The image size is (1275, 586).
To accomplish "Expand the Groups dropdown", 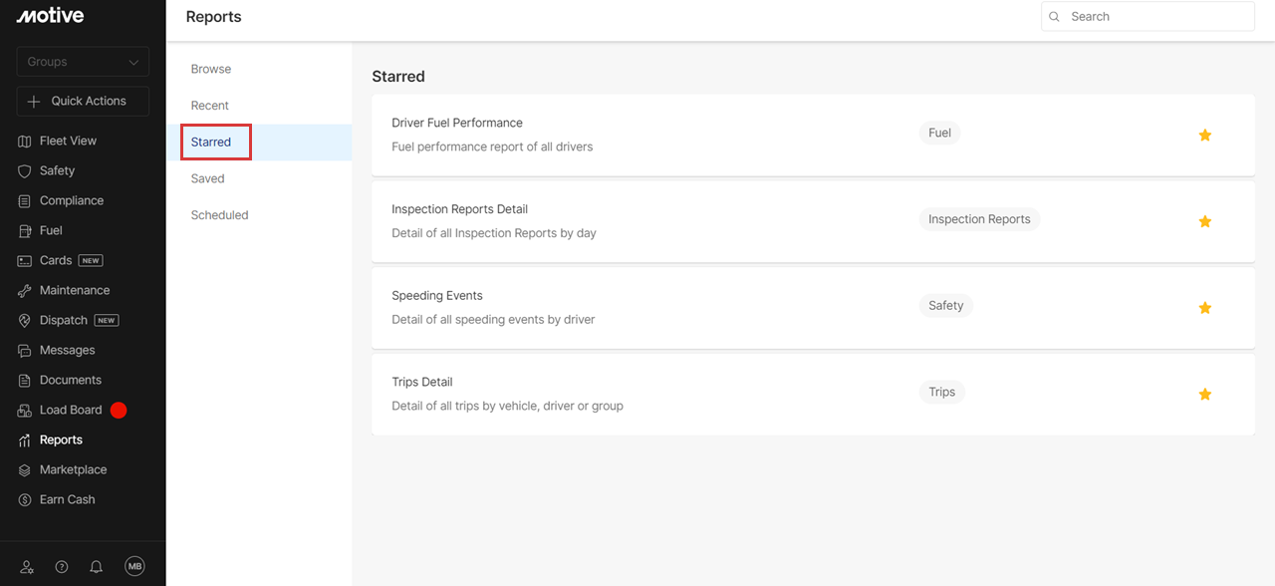I will pyautogui.click(x=83, y=62).
